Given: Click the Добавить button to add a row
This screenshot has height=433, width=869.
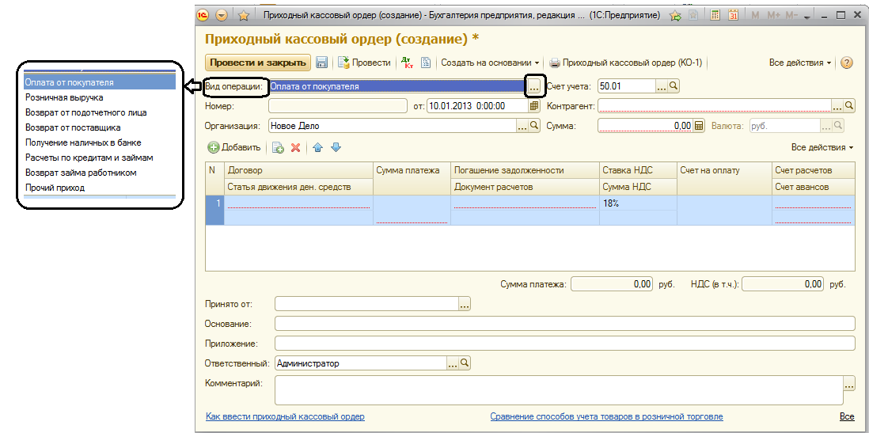Looking at the screenshot, I should tap(234, 147).
